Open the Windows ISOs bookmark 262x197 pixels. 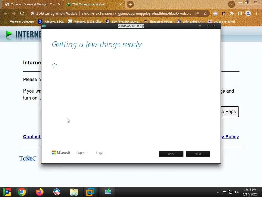coord(51,22)
